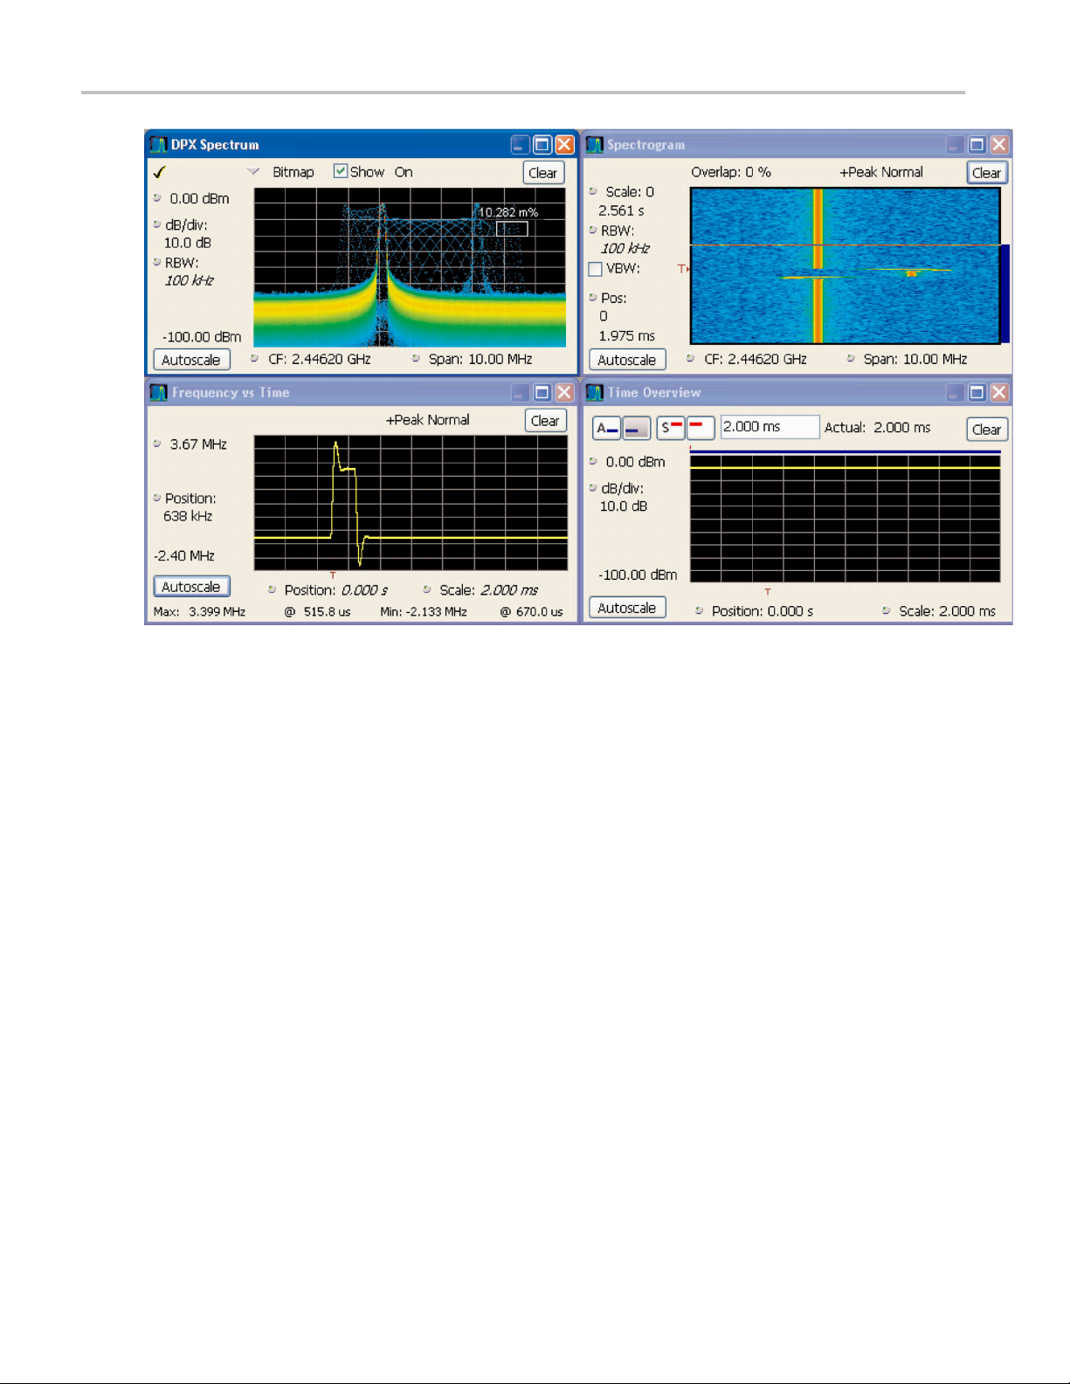Autoscale the DPX Spectrum graph
Viewport: 1070px width, 1384px height.
[191, 360]
